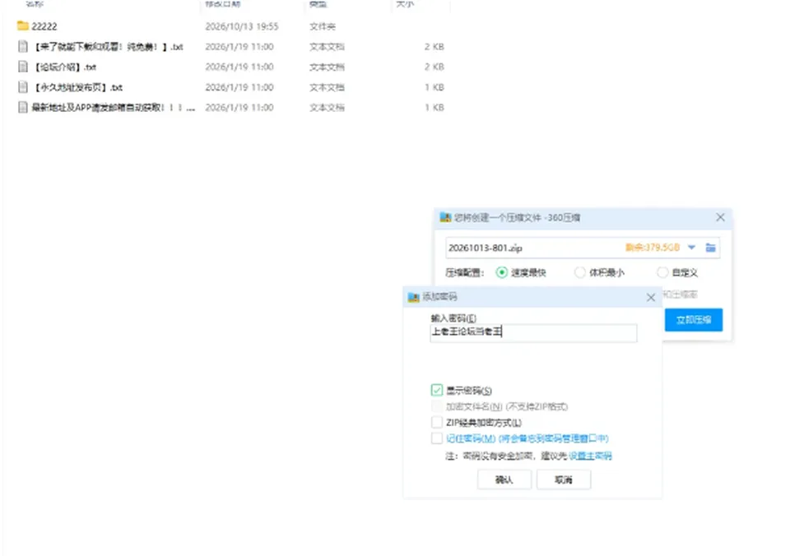Uncheck the 显示密码(S) checkbox

click(x=437, y=391)
